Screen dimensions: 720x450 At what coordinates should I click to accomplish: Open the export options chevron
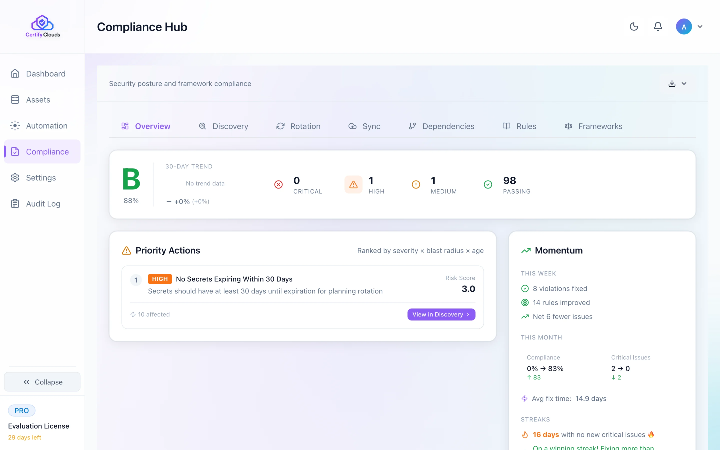point(684,84)
